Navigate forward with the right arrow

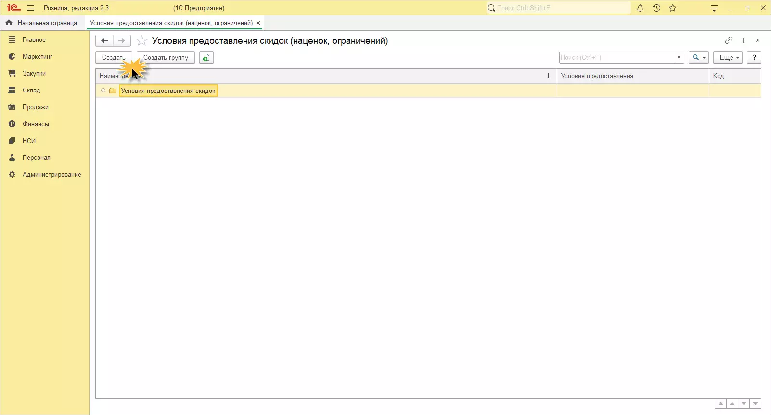click(x=122, y=41)
